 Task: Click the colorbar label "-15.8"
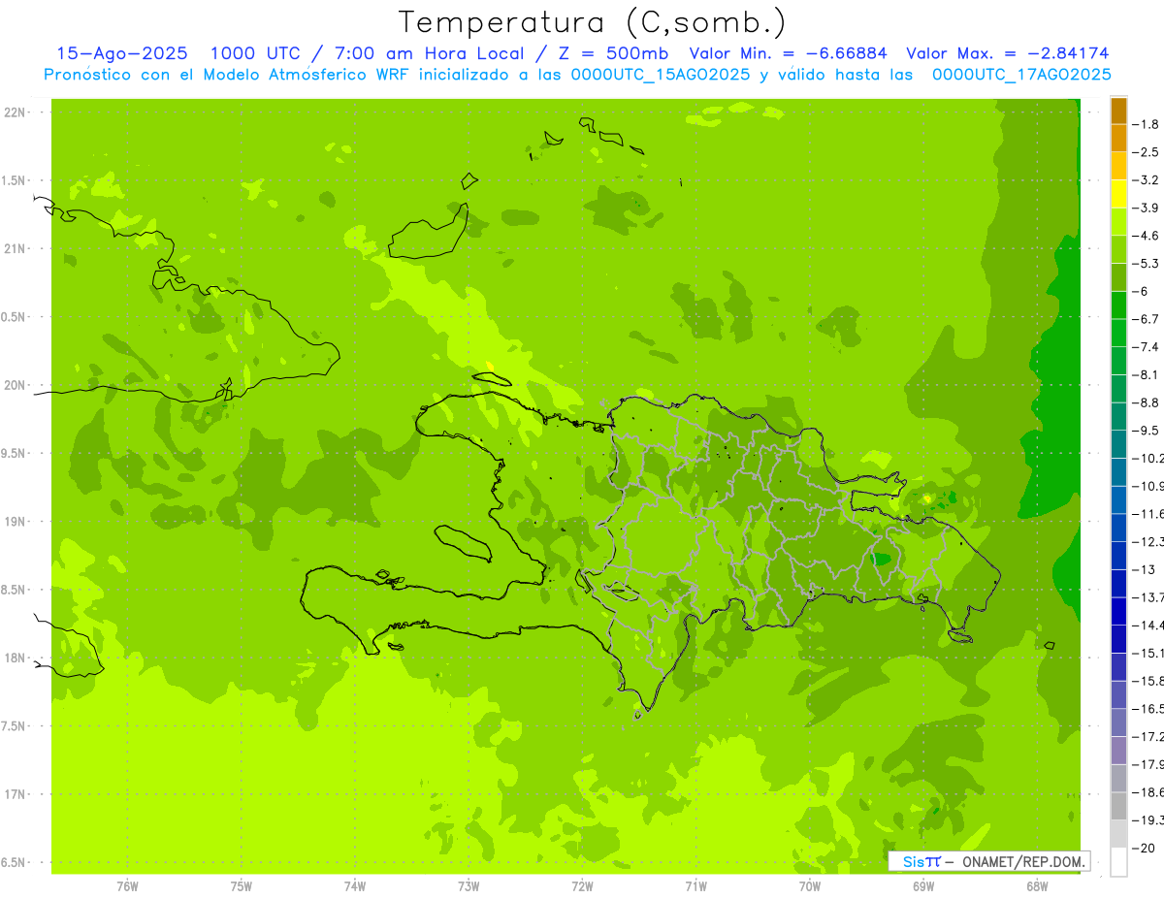1148,681
